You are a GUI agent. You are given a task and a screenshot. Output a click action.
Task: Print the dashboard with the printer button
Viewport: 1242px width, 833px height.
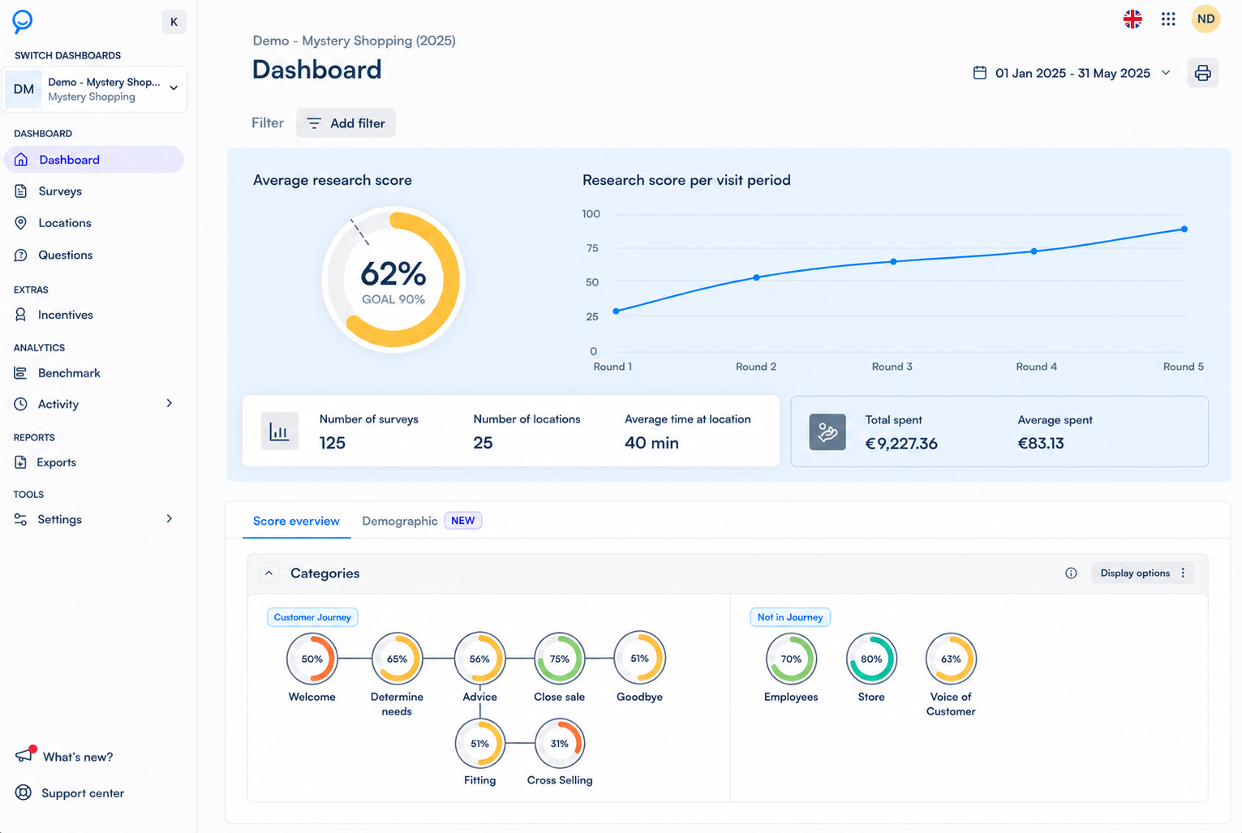[x=1202, y=73]
